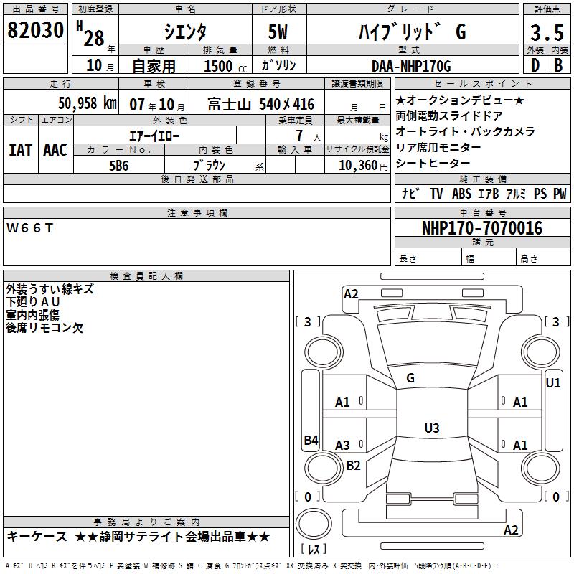Click the 幅 dimension field

point(489,258)
